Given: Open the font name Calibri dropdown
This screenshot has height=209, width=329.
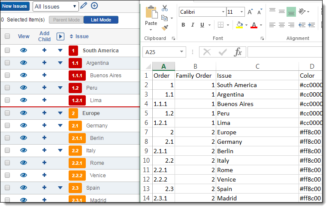Looking at the screenshot, I should (223, 12).
